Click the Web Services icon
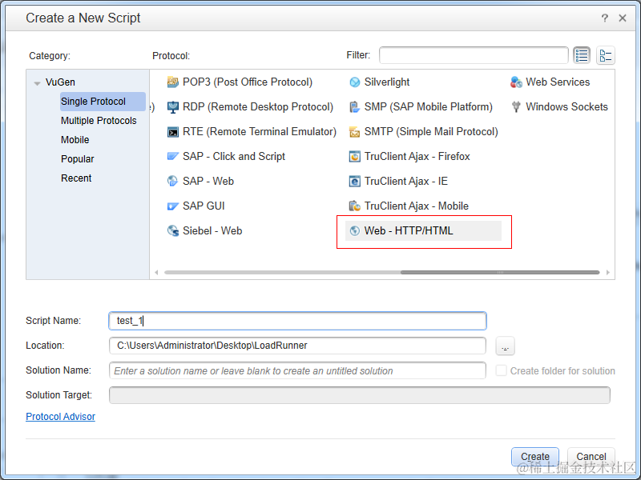This screenshot has height=480, width=641. (x=516, y=82)
